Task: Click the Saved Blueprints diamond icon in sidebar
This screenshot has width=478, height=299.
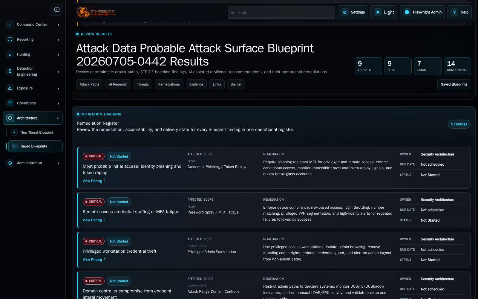Action: [x=14, y=146]
